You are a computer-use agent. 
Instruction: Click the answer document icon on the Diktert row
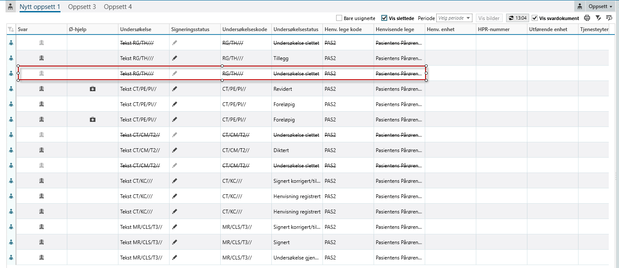pyautogui.click(x=41, y=150)
